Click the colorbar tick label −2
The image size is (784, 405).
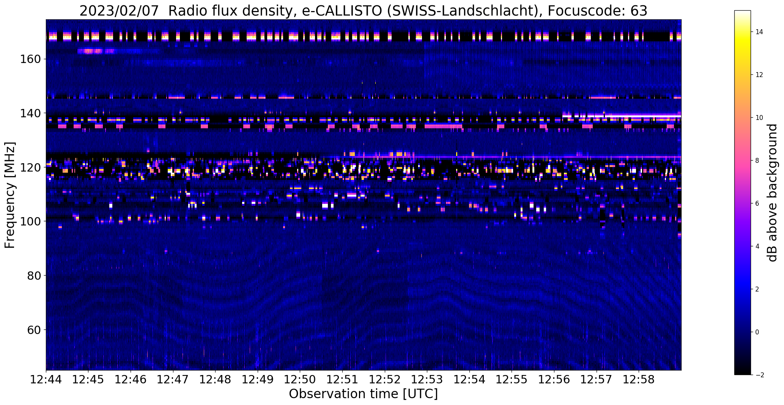(x=759, y=375)
